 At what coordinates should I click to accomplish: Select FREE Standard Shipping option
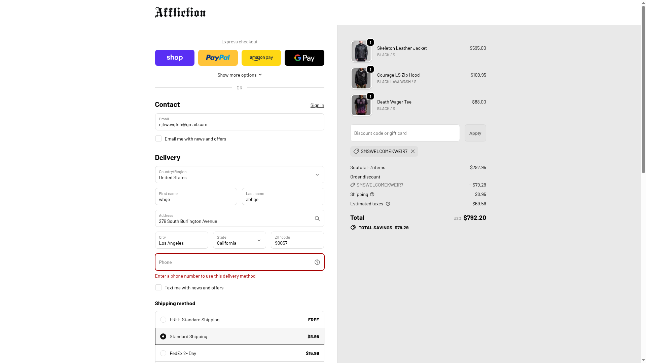click(163, 320)
